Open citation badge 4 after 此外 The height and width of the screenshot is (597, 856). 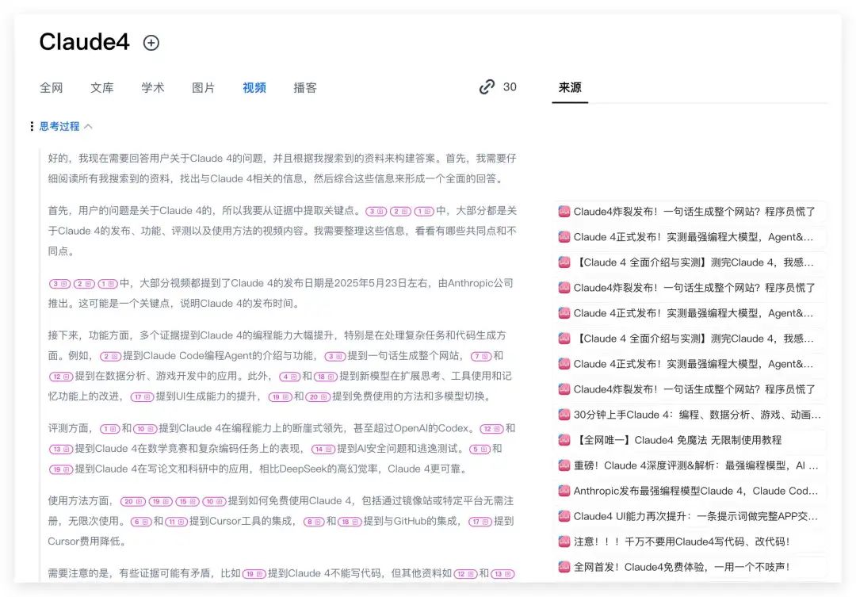click(289, 377)
